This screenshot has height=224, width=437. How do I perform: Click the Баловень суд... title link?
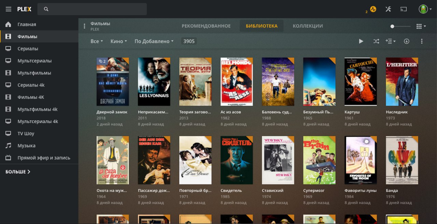click(277, 112)
